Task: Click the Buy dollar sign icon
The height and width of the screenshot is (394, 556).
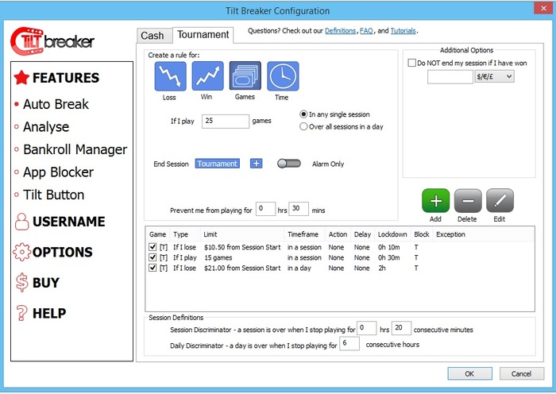Action: 21,282
